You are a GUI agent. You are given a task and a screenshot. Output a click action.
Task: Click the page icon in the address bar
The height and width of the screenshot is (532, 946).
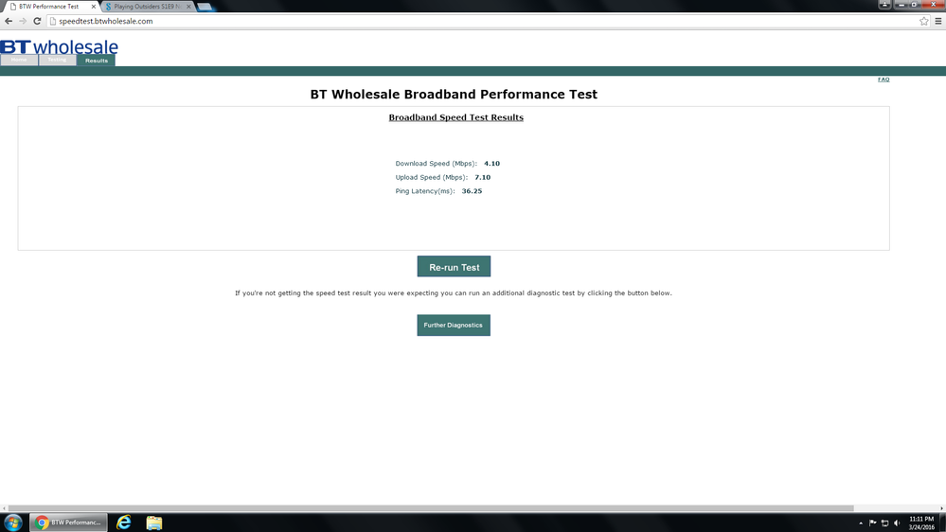[x=52, y=21]
